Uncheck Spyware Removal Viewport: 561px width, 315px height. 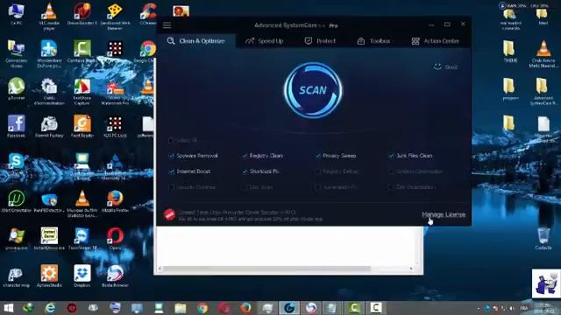[x=171, y=156]
